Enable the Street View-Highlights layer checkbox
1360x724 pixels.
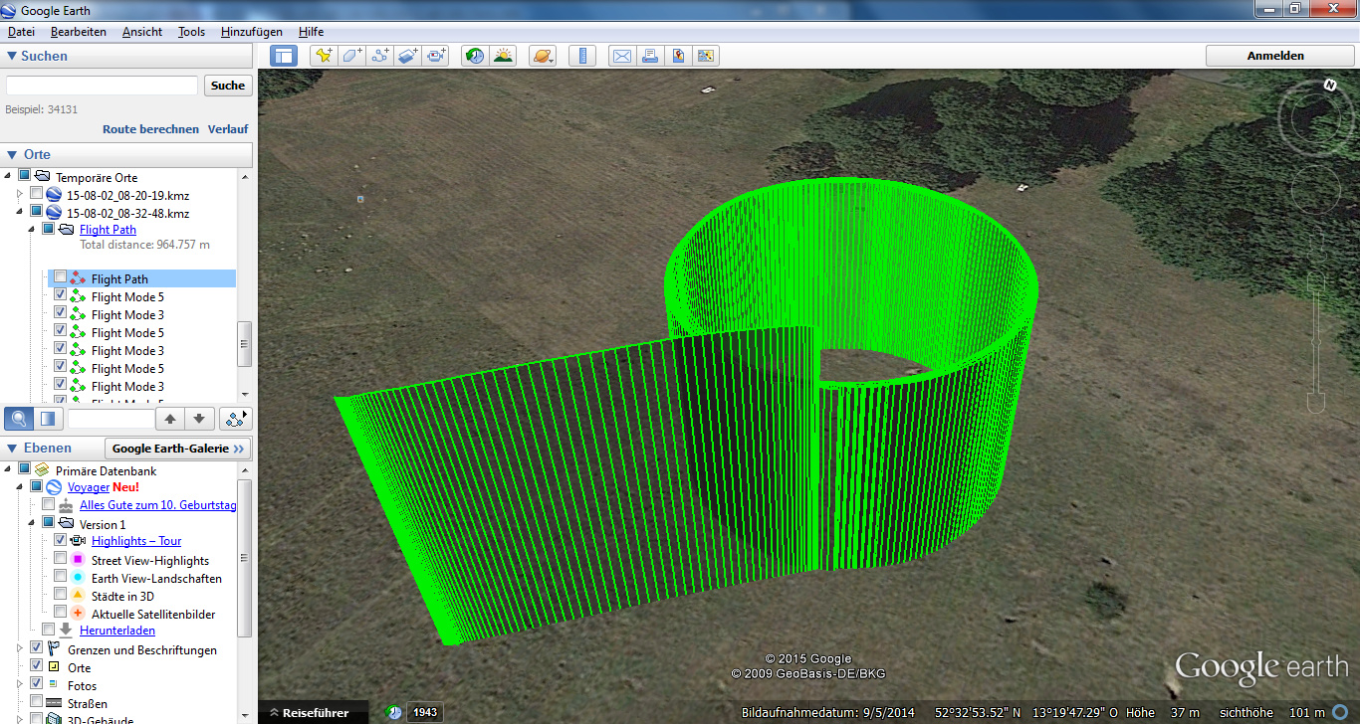click(61, 559)
